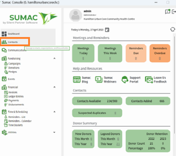Open the Time & Scheduling menu label
176x156 pixels.
(x=18, y=112)
